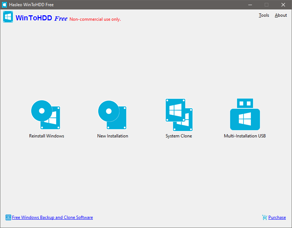
Task: Click the Reinstall Windows disc icon
Action: click(x=46, y=115)
